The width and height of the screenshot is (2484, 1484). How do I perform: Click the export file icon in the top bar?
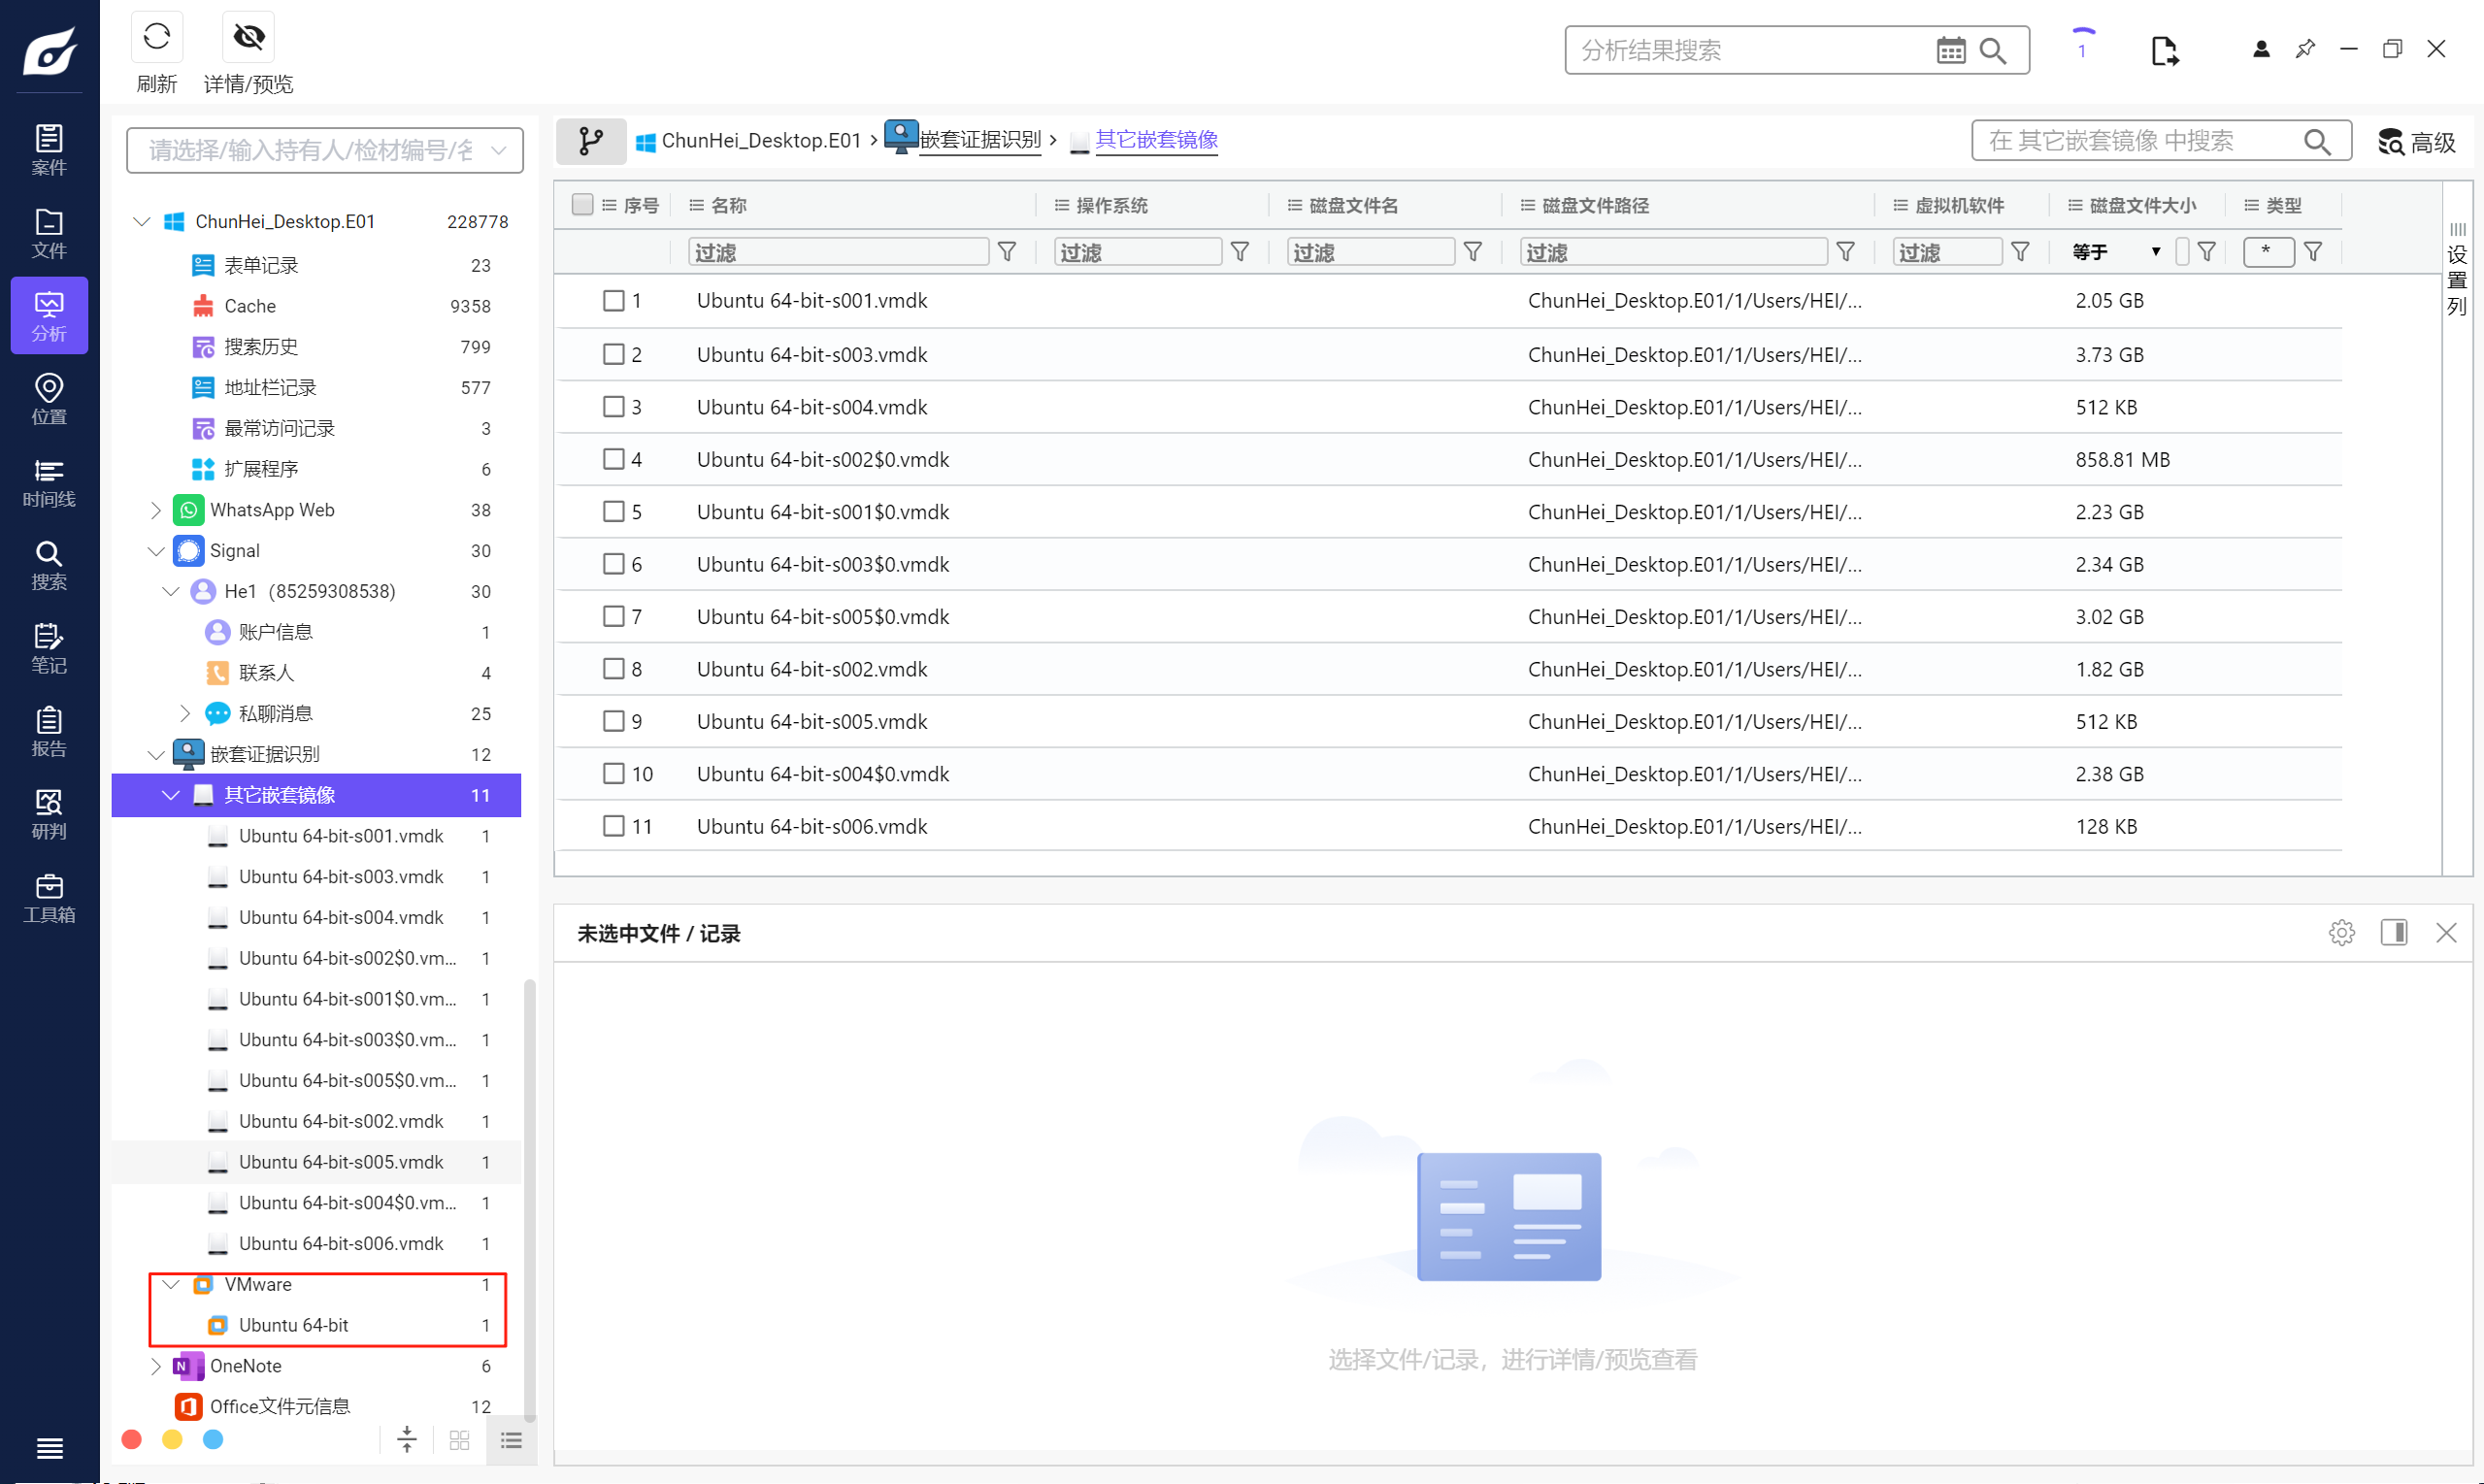coord(2163,50)
